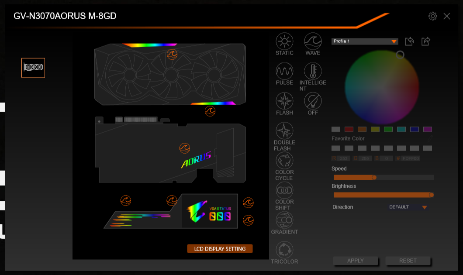Choose the green preset color swatch
463x275 pixels.
(388, 129)
